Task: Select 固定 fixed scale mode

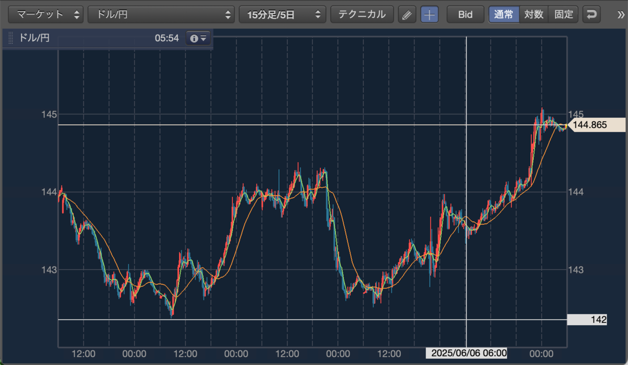Action: coord(564,15)
